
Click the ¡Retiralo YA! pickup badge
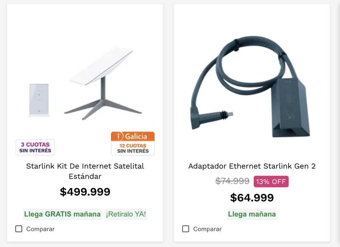126,214
